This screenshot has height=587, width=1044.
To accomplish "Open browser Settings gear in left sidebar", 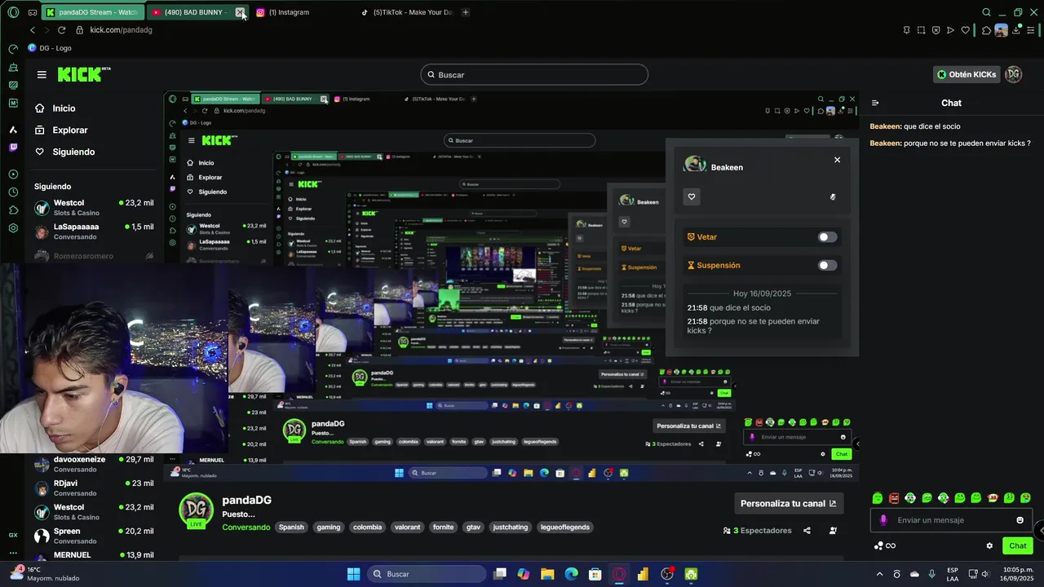I will pyautogui.click(x=13, y=228).
